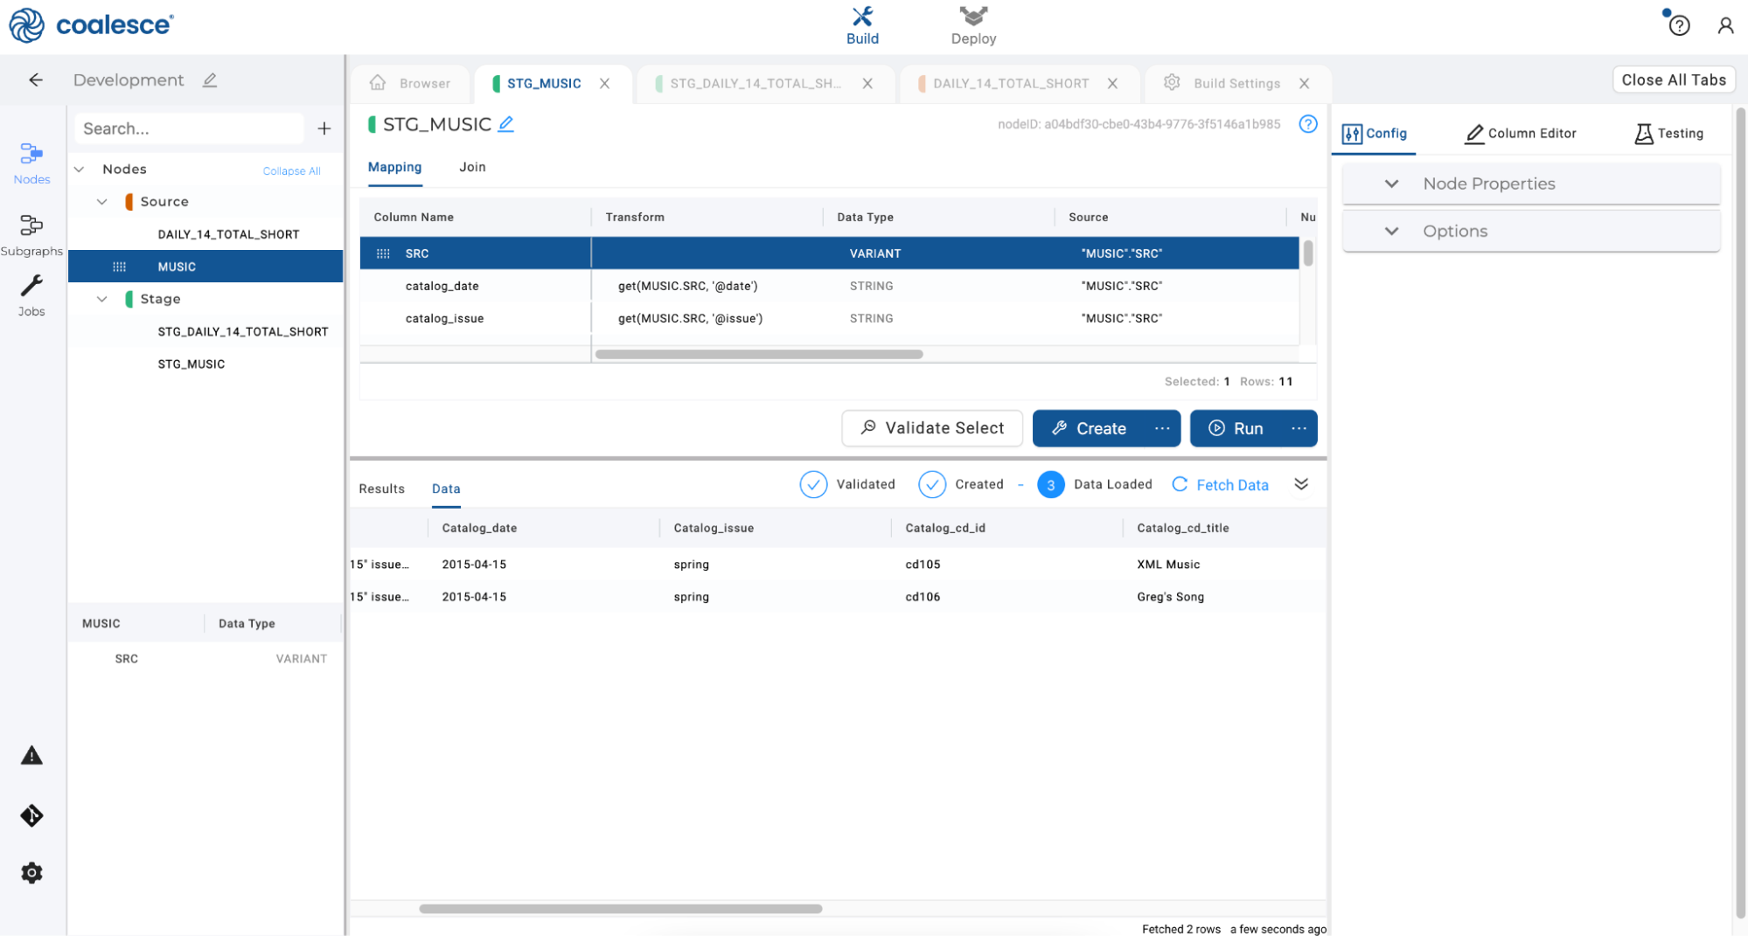Viewport: 1748px width, 936px height.
Task: Open the Subgraphs sidebar icon
Action: click(x=31, y=234)
